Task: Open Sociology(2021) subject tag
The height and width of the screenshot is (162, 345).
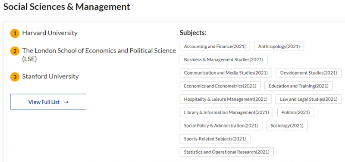Action: pos(287,125)
